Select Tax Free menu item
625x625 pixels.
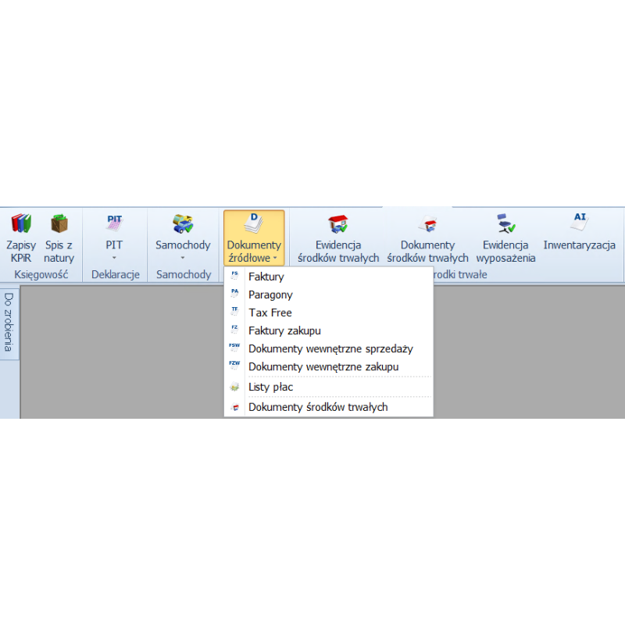270,312
